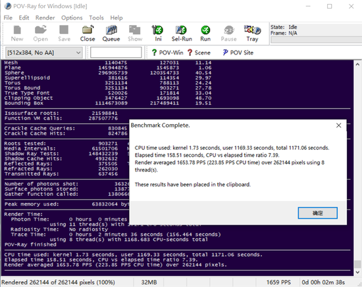The width and height of the screenshot is (362, 287).
Task: Click the Show render window icon
Action: 135,33
